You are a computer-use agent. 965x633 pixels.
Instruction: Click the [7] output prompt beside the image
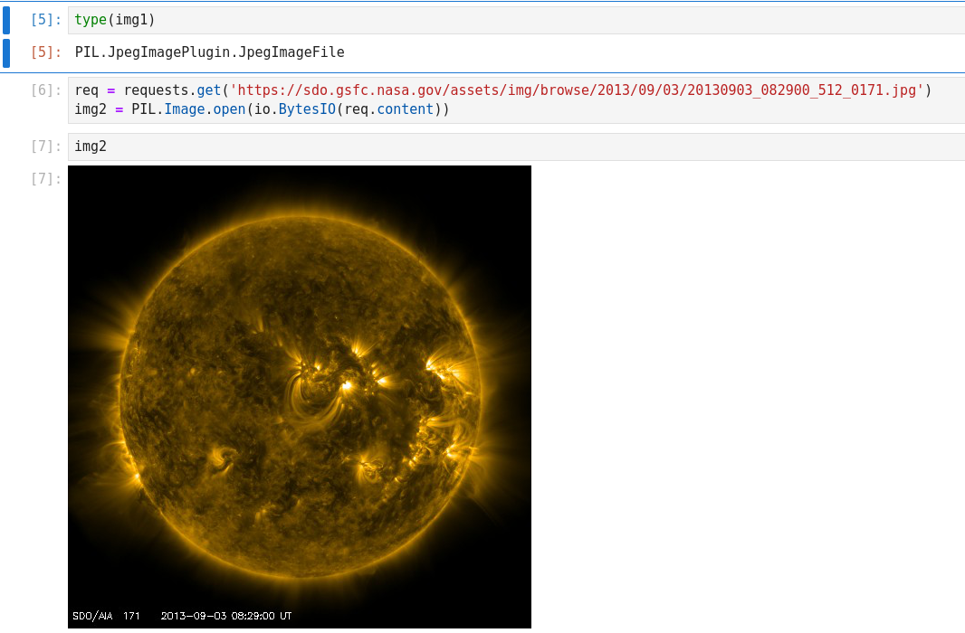coord(44,179)
